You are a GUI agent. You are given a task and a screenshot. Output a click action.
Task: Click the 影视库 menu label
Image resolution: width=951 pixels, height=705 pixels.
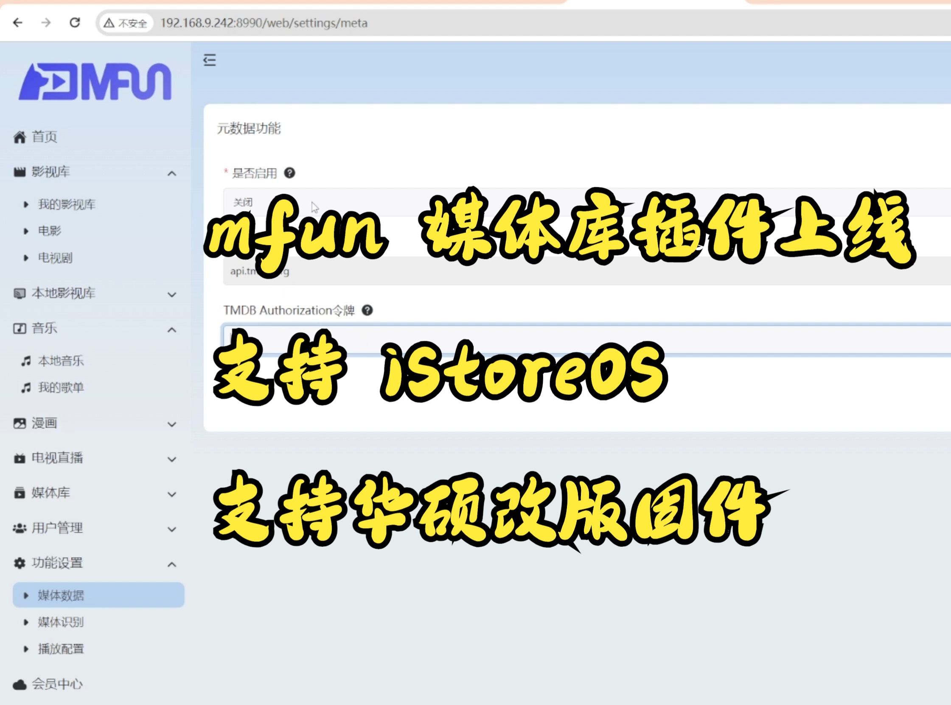(51, 172)
